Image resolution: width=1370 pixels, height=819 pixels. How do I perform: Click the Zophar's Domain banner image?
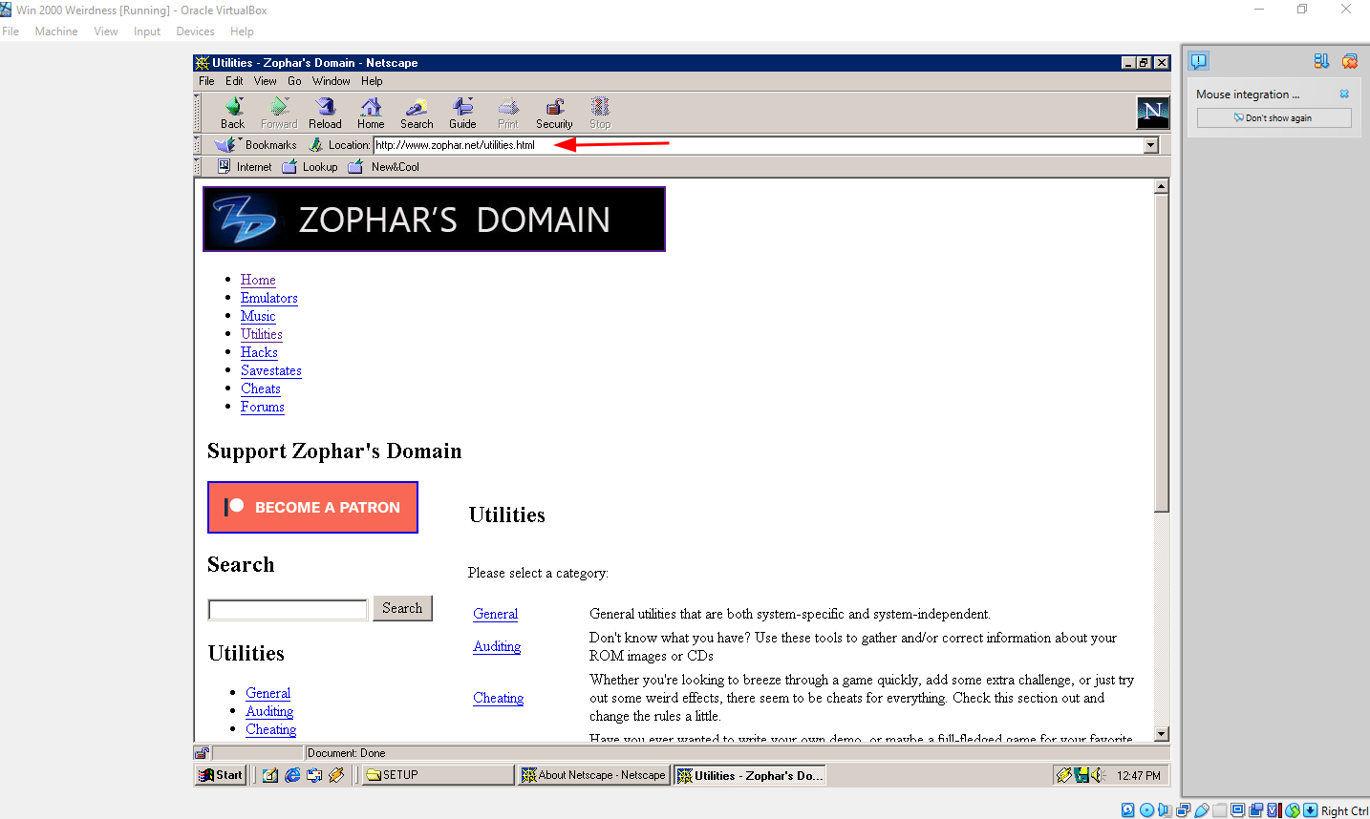click(434, 220)
